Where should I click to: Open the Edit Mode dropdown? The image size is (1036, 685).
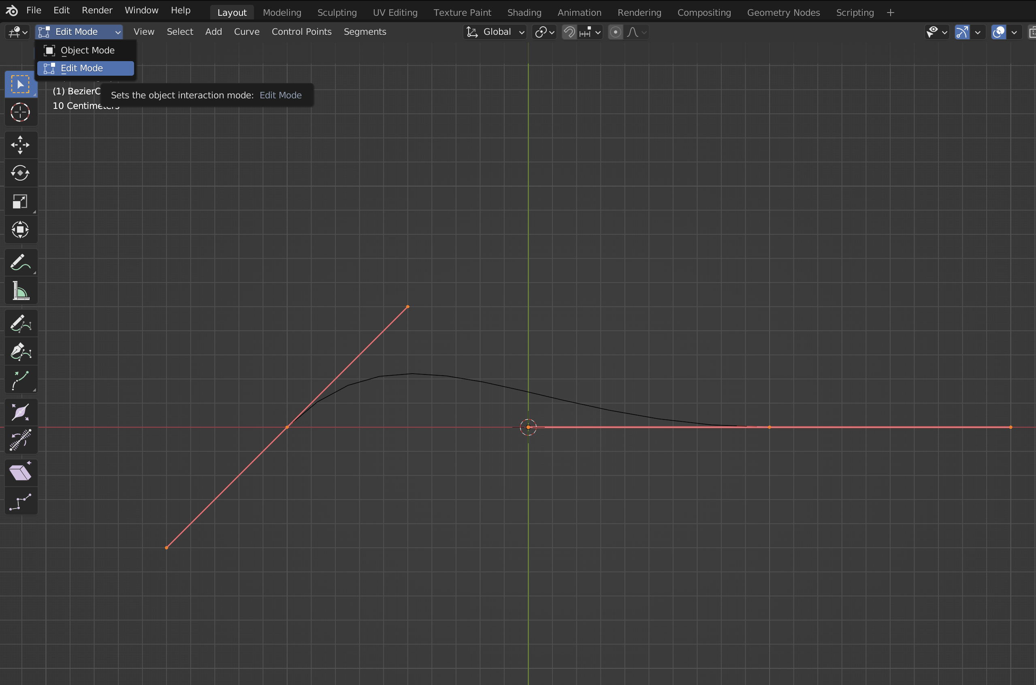[x=79, y=32]
